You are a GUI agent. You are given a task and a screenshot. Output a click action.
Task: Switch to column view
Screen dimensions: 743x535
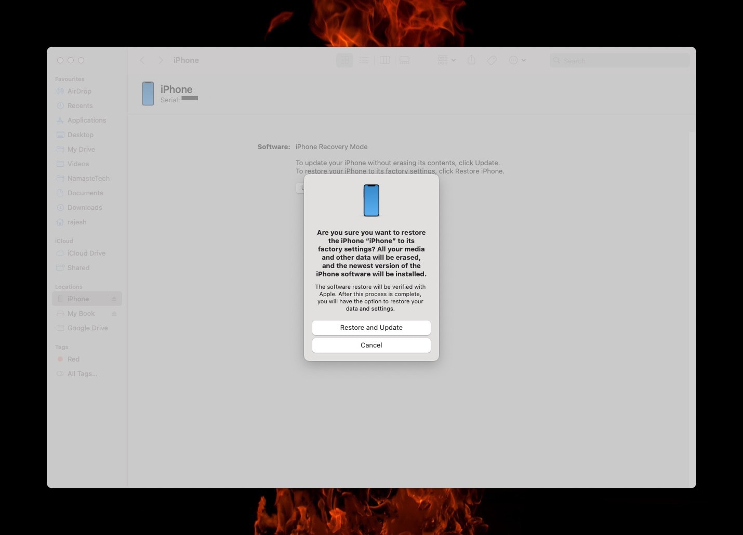tap(384, 60)
